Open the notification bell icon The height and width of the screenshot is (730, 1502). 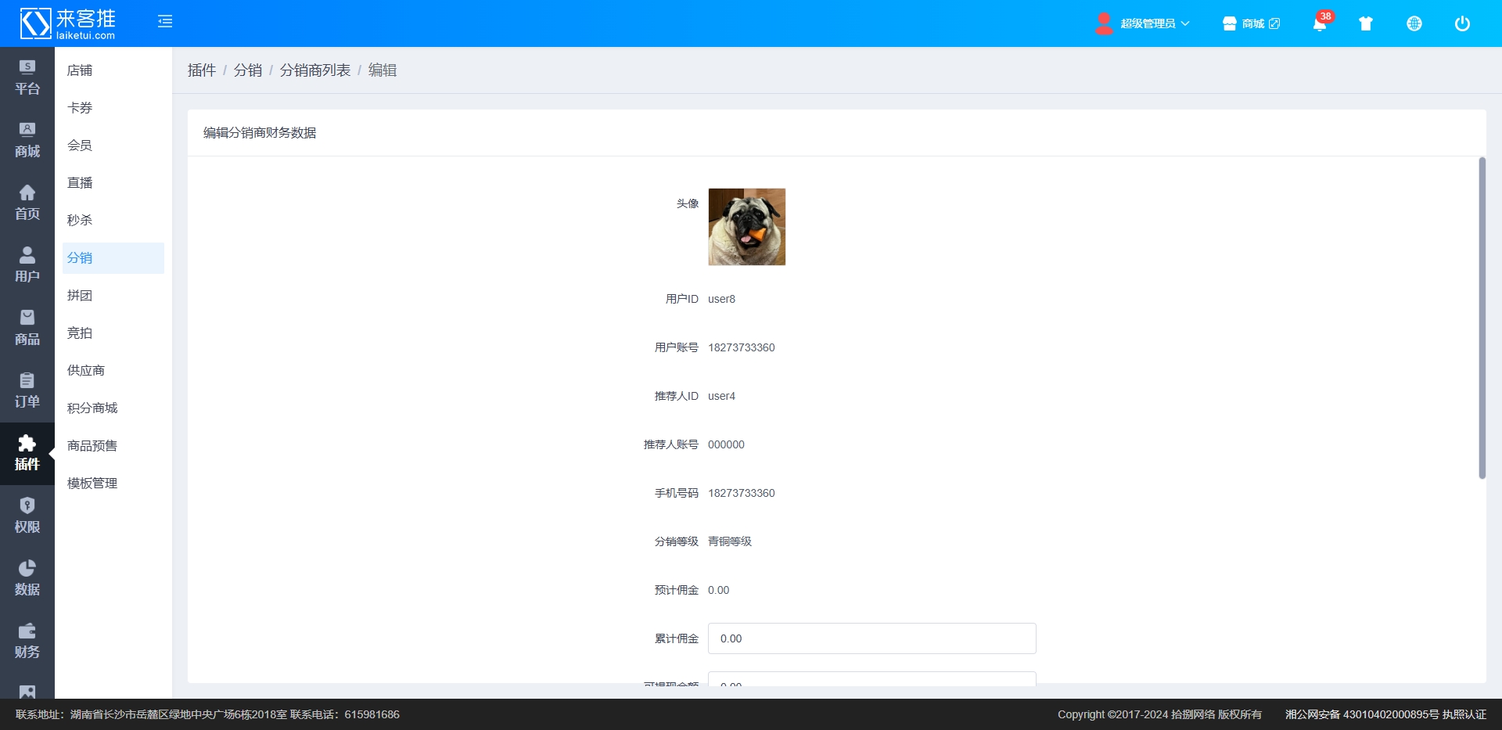click(1319, 23)
